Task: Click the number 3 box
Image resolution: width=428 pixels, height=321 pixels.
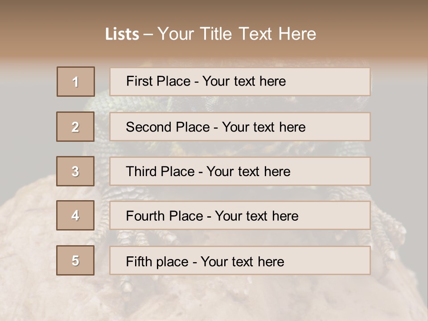Action: 75,171
